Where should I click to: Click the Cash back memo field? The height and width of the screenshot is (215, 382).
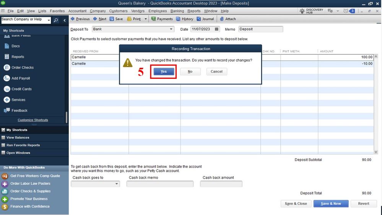[160, 184]
